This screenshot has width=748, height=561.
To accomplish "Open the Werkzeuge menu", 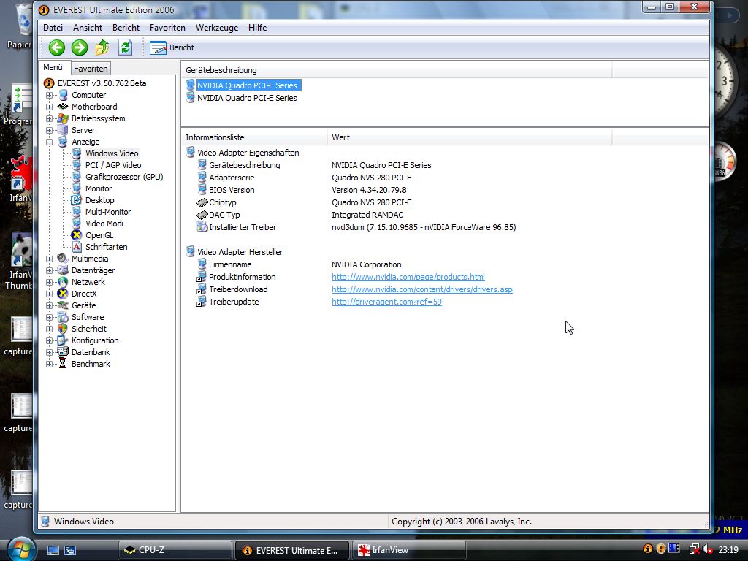I will click(x=217, y=28).
